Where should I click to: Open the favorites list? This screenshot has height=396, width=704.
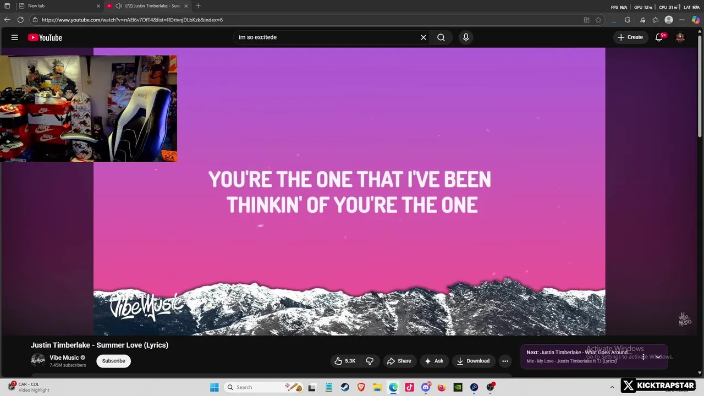click(x=656, y=20)
